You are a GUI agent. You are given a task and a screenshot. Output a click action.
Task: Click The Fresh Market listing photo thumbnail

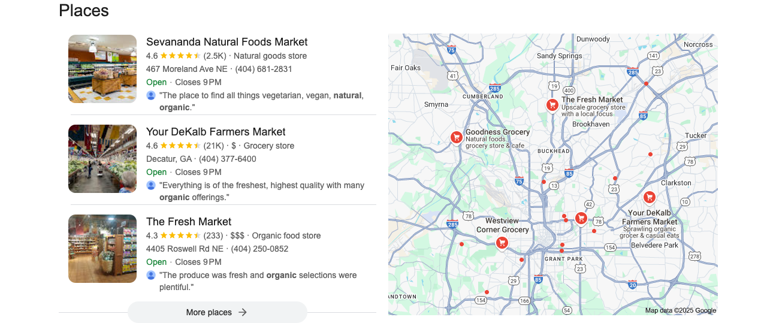(102, 249)
